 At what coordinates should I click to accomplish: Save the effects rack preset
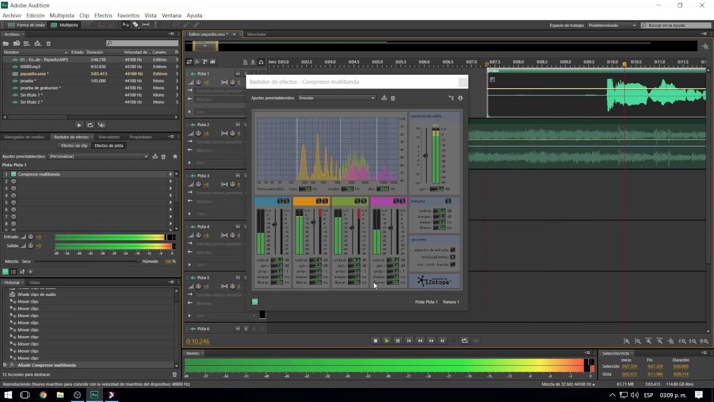click(x=155, y=156)
